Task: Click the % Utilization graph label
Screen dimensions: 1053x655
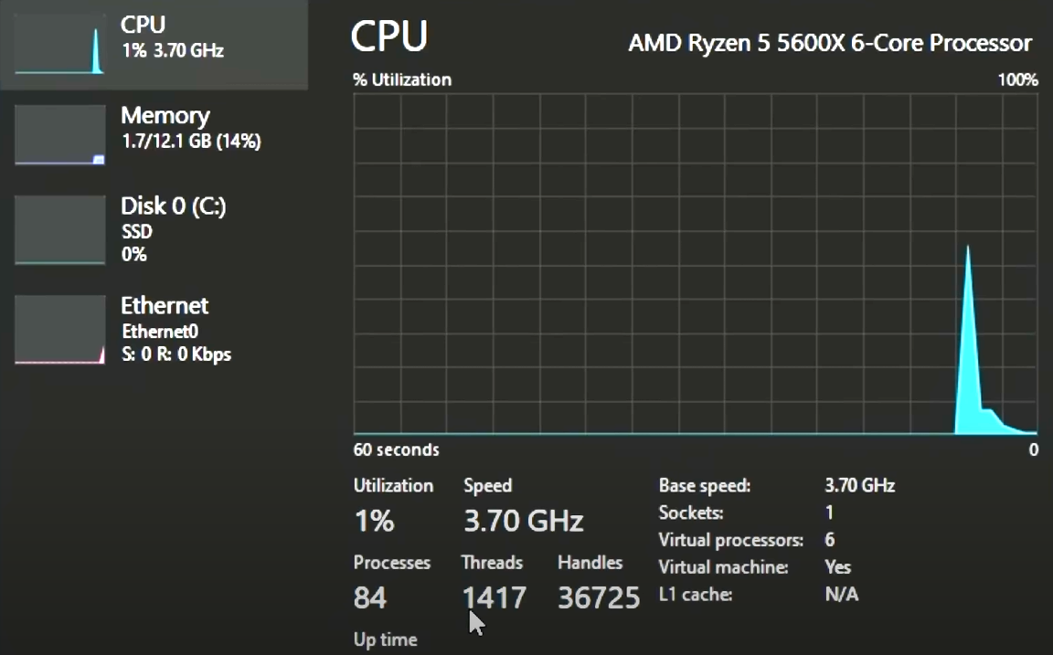Action: [x=402, y=79]
